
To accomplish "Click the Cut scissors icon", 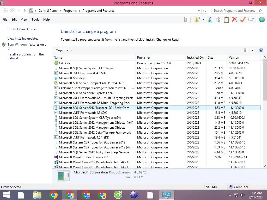I will point(210,20).
